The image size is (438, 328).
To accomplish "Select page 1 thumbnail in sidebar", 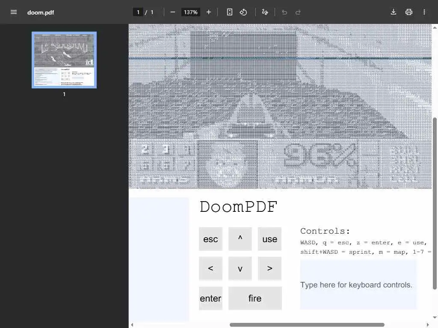I will coord(64,60).
